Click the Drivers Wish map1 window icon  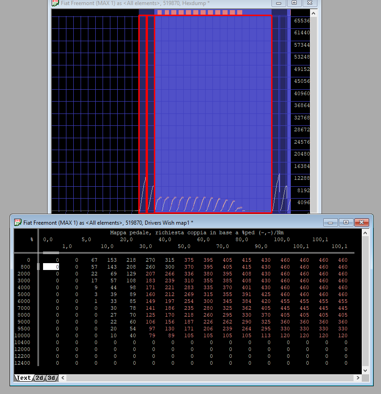[x=18, y=222]
